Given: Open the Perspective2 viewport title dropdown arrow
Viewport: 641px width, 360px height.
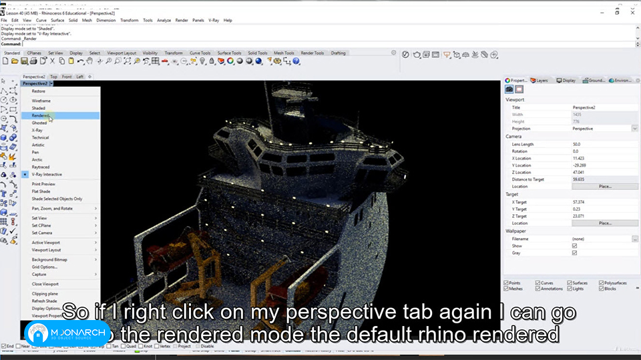Looking at the screenshot, I should (51, 83).
